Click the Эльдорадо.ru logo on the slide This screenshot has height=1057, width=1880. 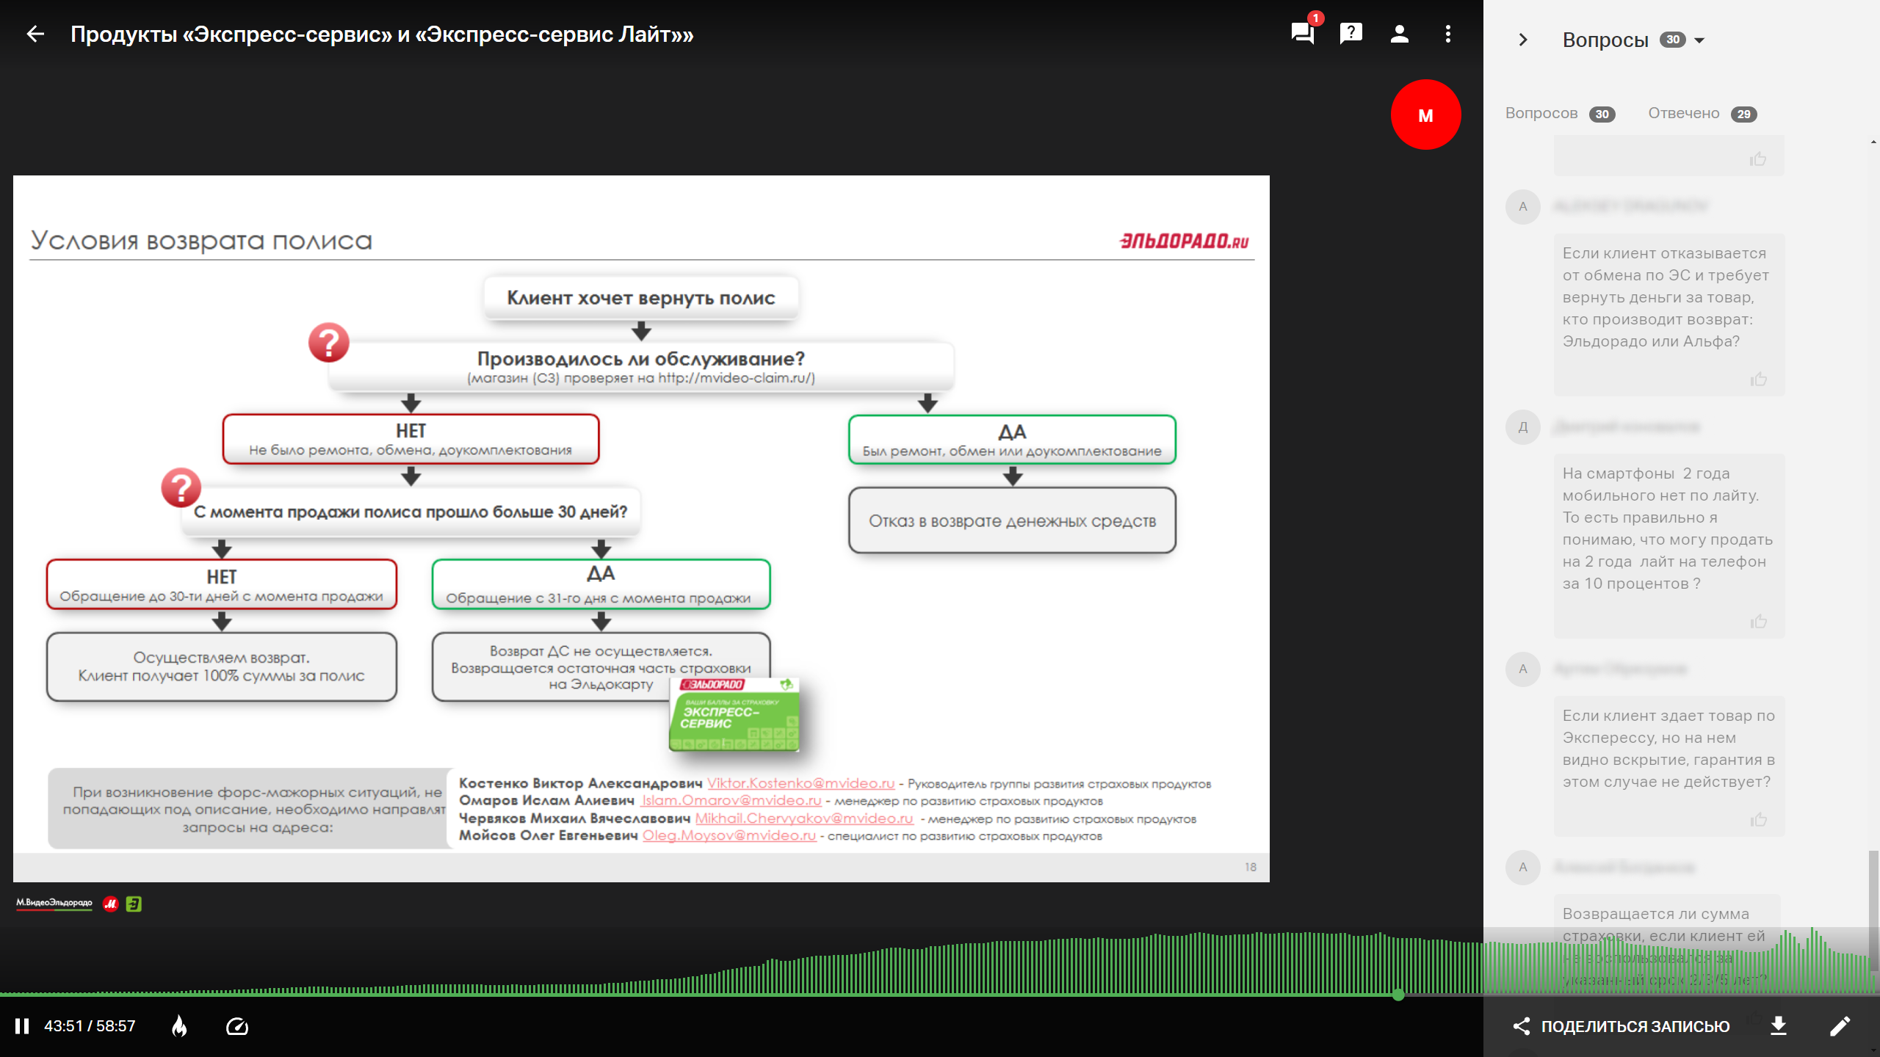click(1184, 241)
